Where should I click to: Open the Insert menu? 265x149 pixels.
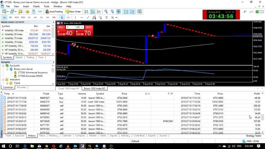(26, 6)
